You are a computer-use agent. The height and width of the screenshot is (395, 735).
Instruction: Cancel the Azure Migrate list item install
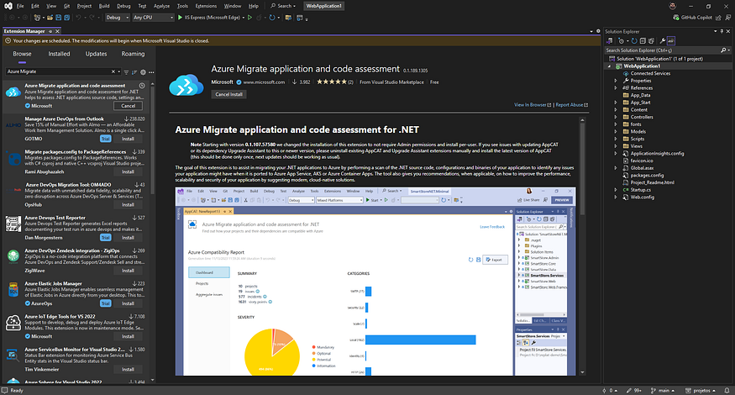pos(128,106)
